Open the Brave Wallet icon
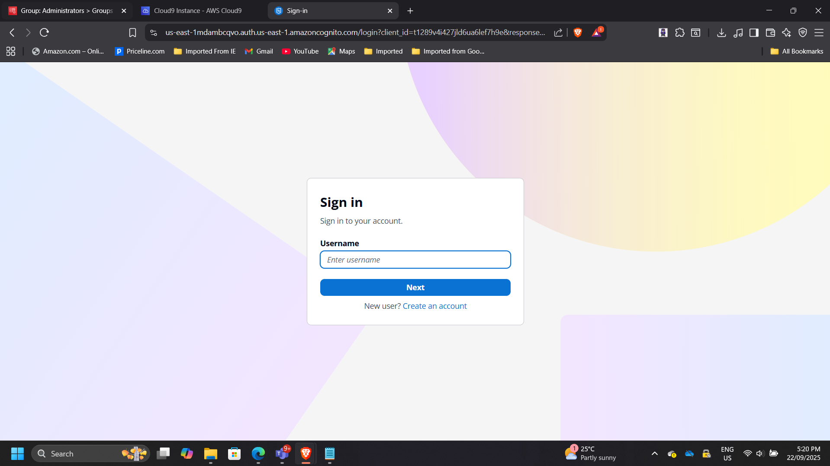 coord(770,32)
